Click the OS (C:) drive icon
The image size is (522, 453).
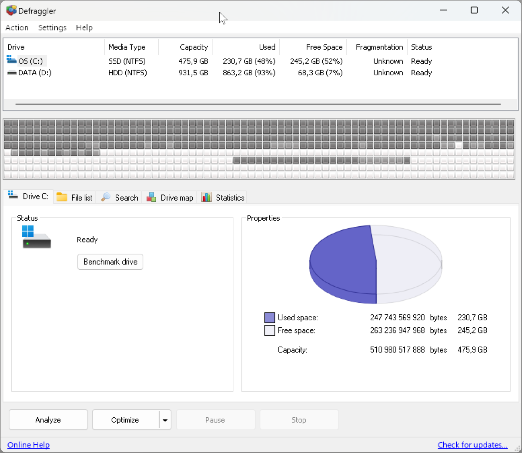[12, 60]
